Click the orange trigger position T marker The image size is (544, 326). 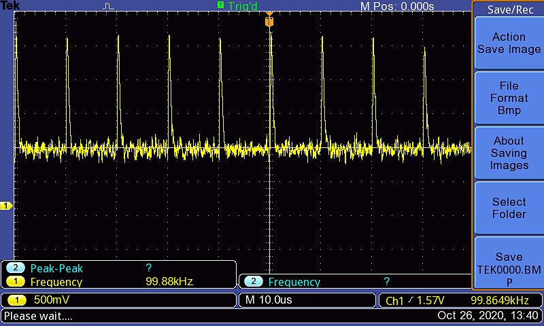pyautogui.click(x=269, y=22)
